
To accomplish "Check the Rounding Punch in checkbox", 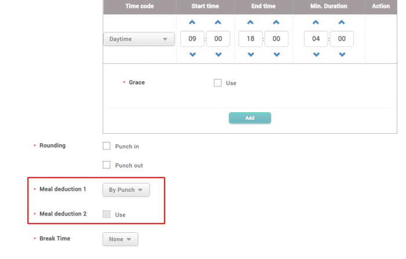I will coord(107,146).
